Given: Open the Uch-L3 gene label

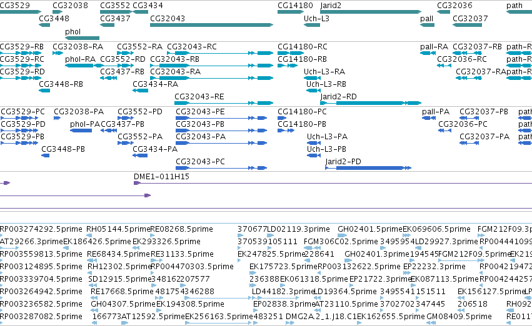Looking at the screenshot, I should click(316, 18).
